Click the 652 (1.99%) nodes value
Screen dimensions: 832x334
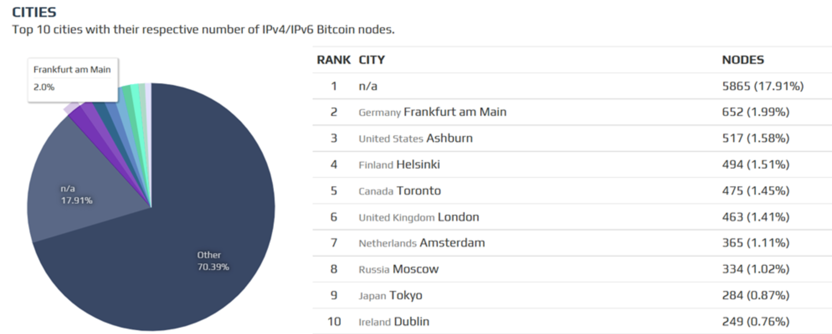pyautogui.click(x=755, y=112)
